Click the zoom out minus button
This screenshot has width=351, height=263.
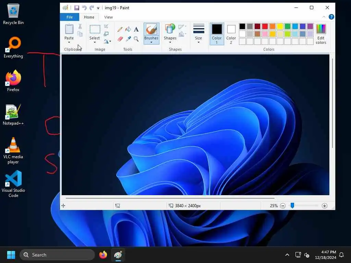click(x=283, y=206)
